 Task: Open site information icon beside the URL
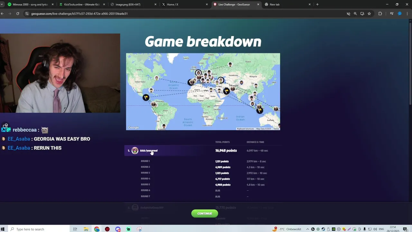pyautogui.click(x=27, y=14)
